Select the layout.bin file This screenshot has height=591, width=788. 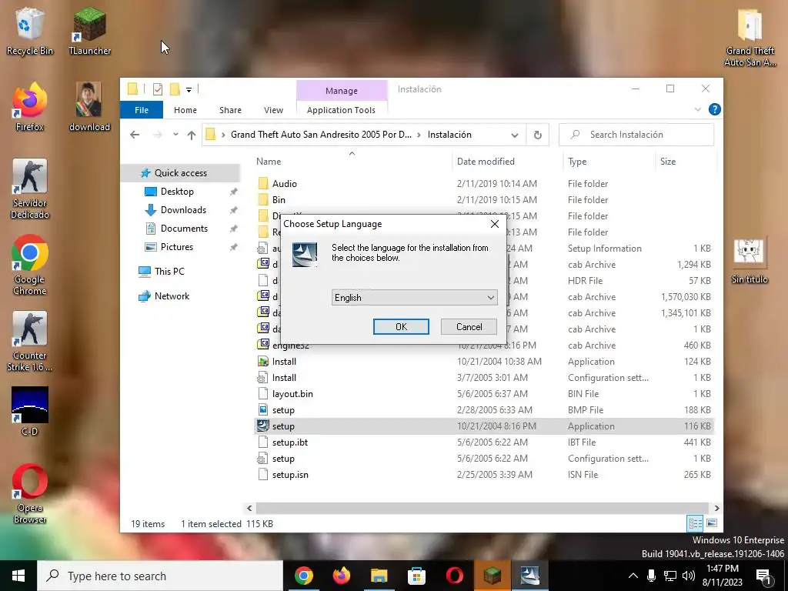pyautogui.click(x=483, y=394)
